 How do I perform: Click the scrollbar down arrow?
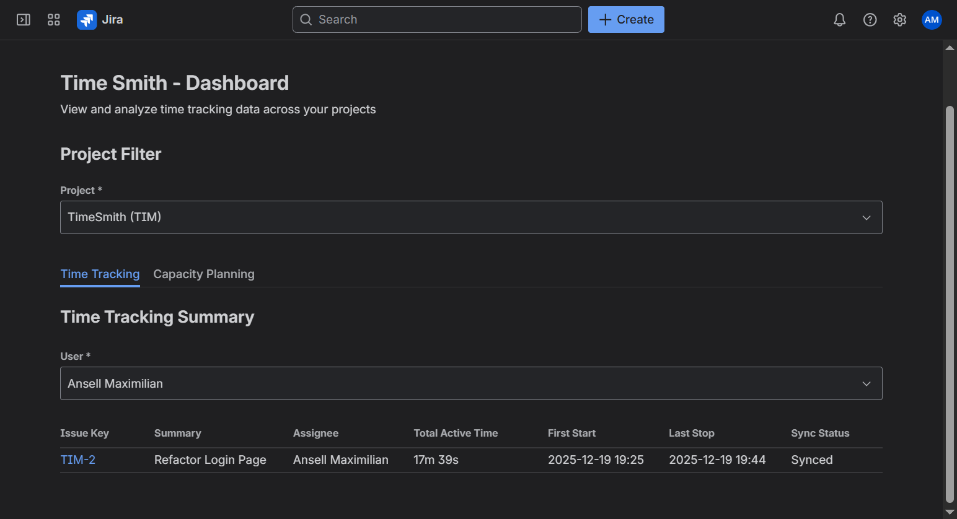click(950, 513)
